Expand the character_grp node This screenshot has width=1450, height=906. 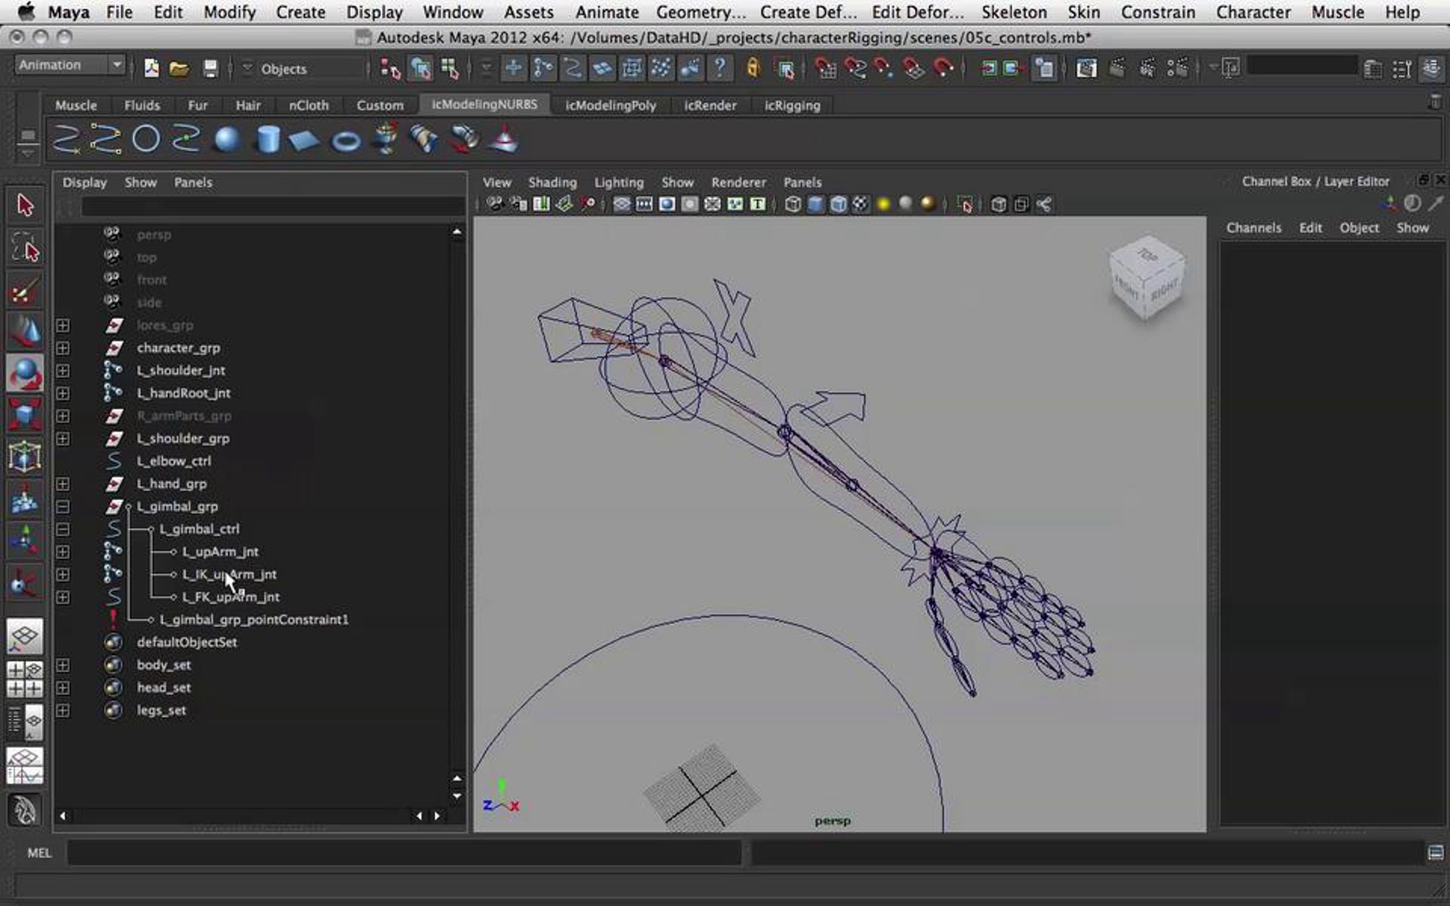pos(63,348)
